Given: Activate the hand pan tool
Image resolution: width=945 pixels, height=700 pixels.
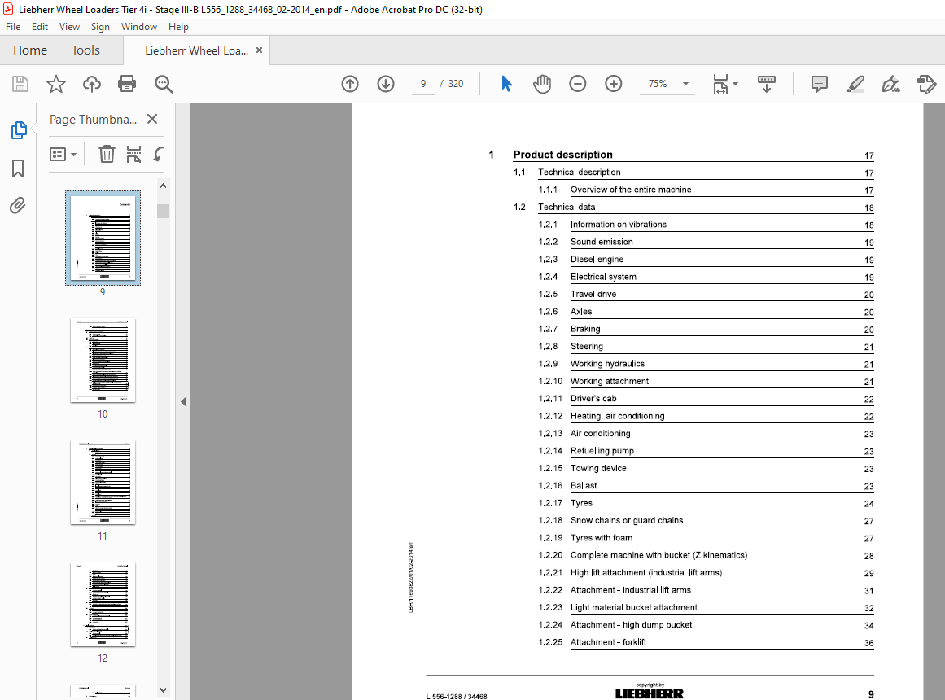Looking at the screenshot, I should click(542, 84).
